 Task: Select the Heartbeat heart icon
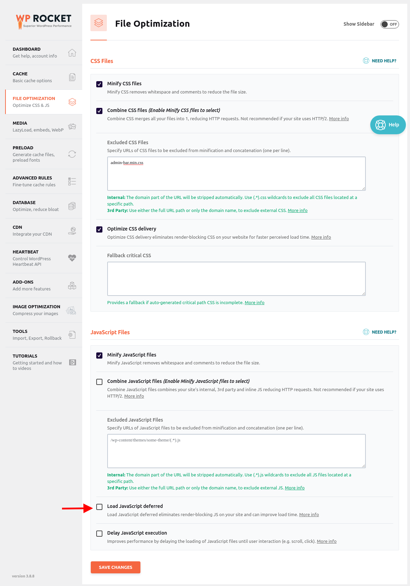pyautogui.click(x=72, y=258)
